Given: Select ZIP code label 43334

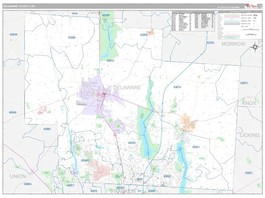Looking at the screenshot, I should (x=210, y=43).
